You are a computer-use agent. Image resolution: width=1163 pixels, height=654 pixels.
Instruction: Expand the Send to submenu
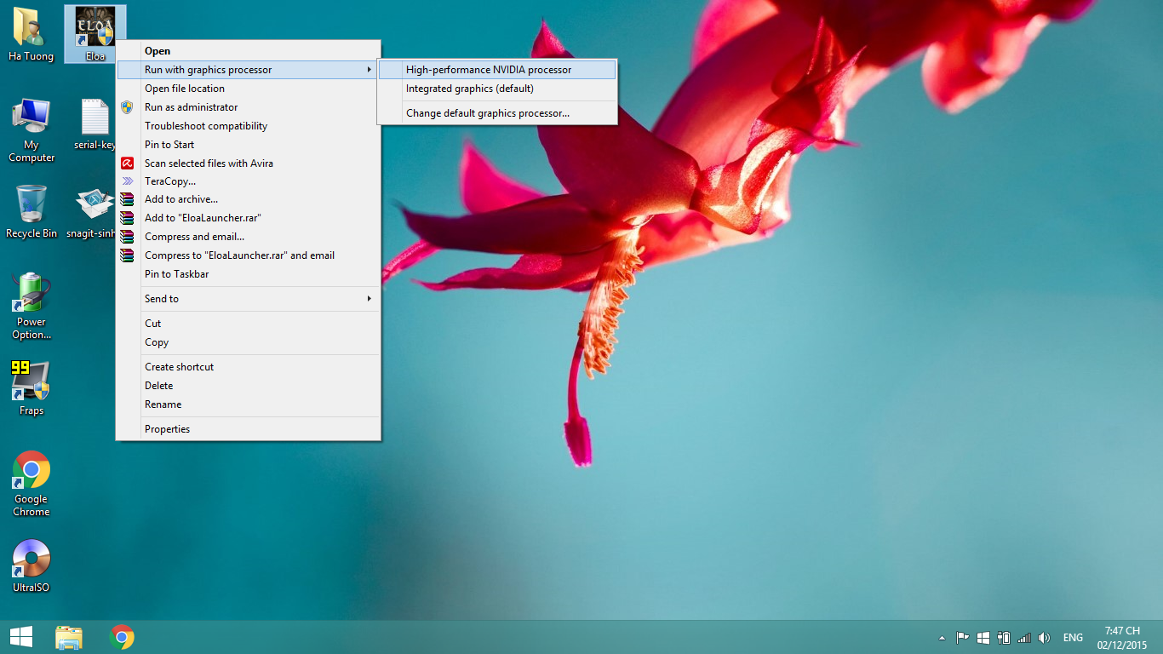(248, 299)
